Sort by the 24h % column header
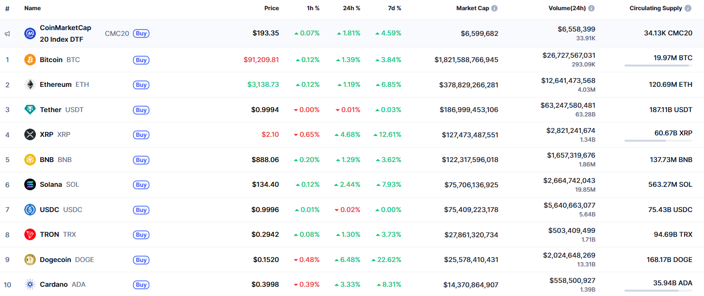Image resolution: width=704 pixels, height=296 pixels. [x=351, y=8]
